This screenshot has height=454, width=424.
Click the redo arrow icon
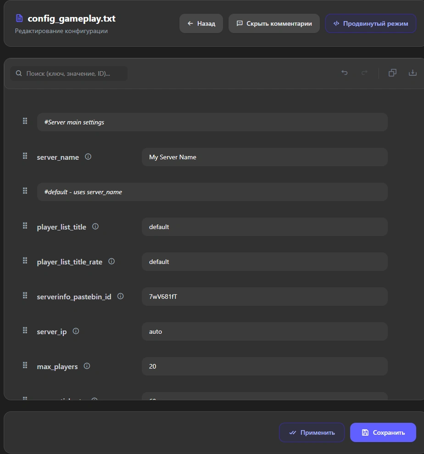(364, 73)
